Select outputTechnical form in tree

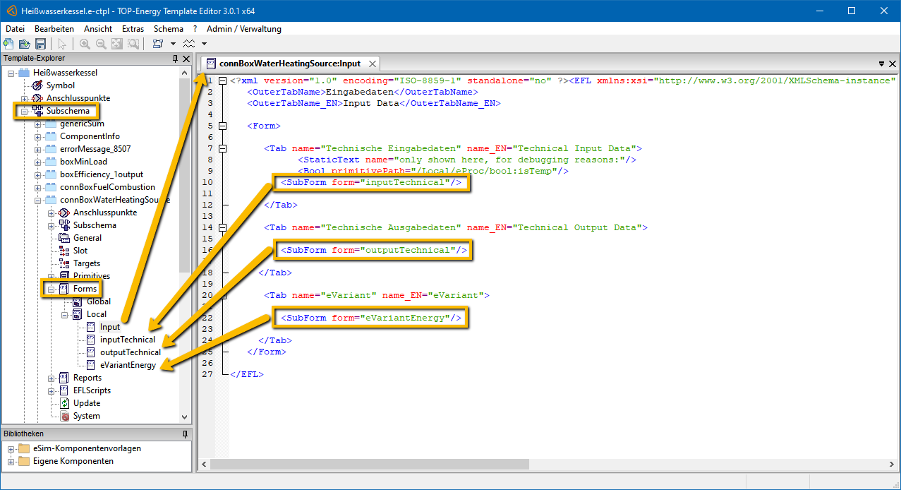click(x=131, y=352)
